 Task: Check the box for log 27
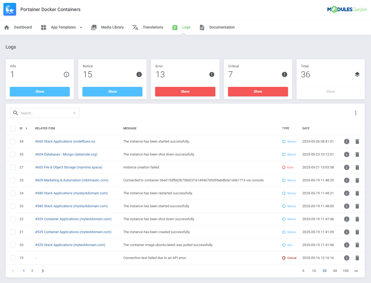point(13,167)
